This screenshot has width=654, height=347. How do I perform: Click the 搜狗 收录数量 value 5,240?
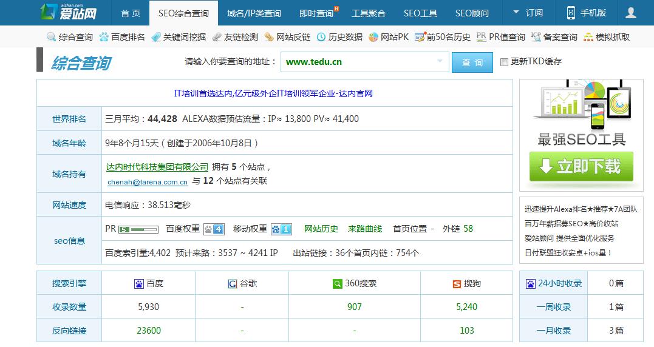(x=467, y=307)
